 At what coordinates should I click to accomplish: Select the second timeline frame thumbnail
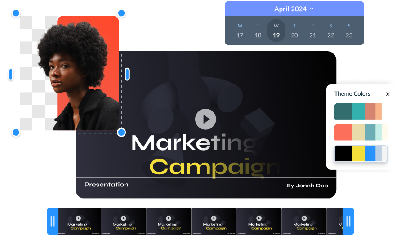coord(124,221)
